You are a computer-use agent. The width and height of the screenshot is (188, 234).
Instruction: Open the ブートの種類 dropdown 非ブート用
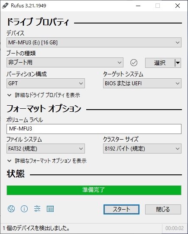[x=65, y=63]
